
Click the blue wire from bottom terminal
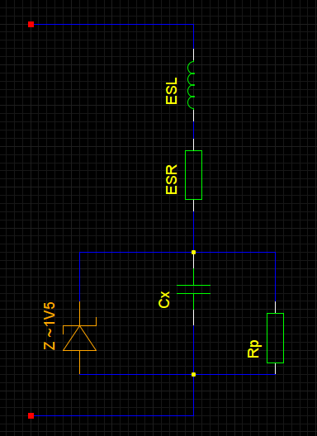111,415
